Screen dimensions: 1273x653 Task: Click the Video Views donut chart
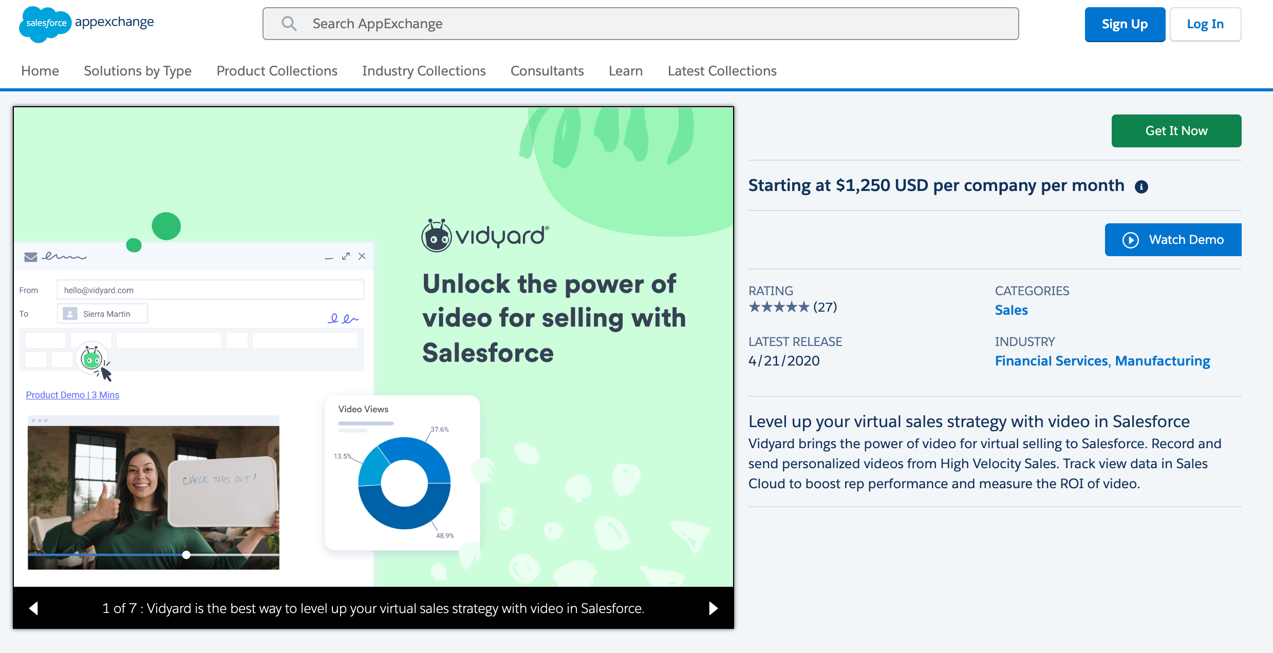pyautogui.click(x=404, y=483)
